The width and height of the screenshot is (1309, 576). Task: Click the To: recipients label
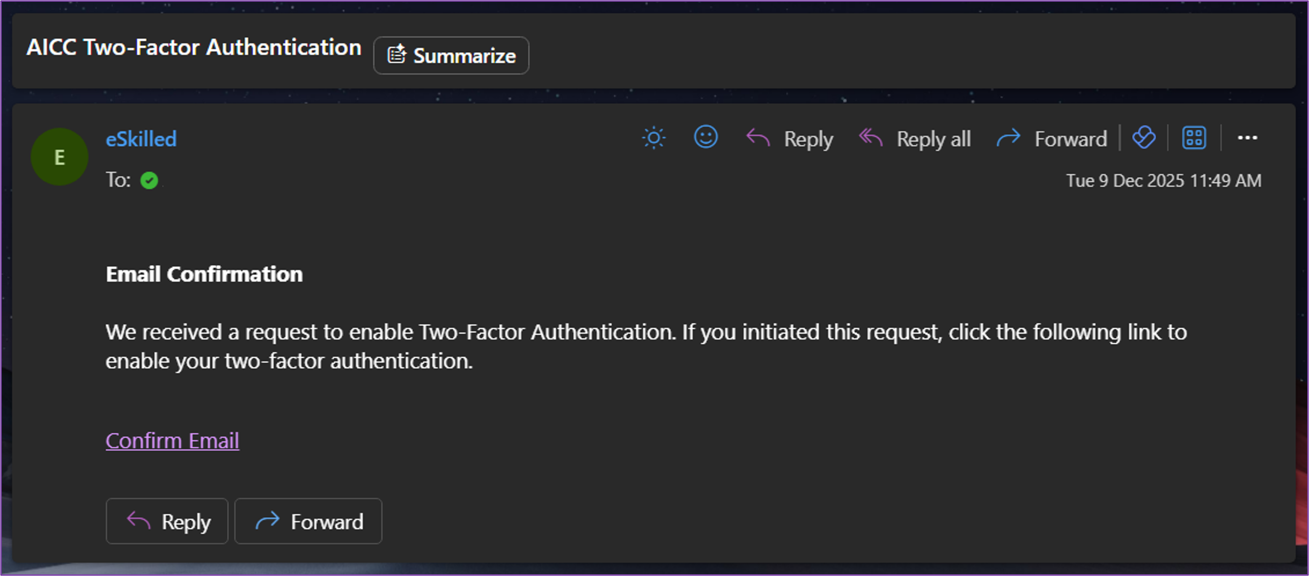coord(118,180)
